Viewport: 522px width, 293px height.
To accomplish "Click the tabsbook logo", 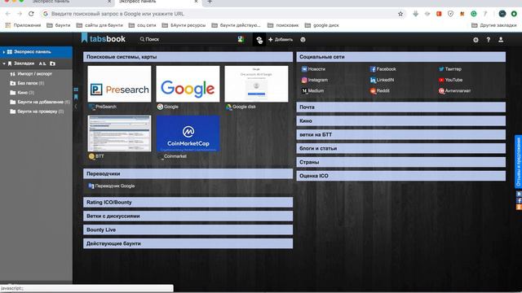I will pyautogui.click(x=104, y=38).
